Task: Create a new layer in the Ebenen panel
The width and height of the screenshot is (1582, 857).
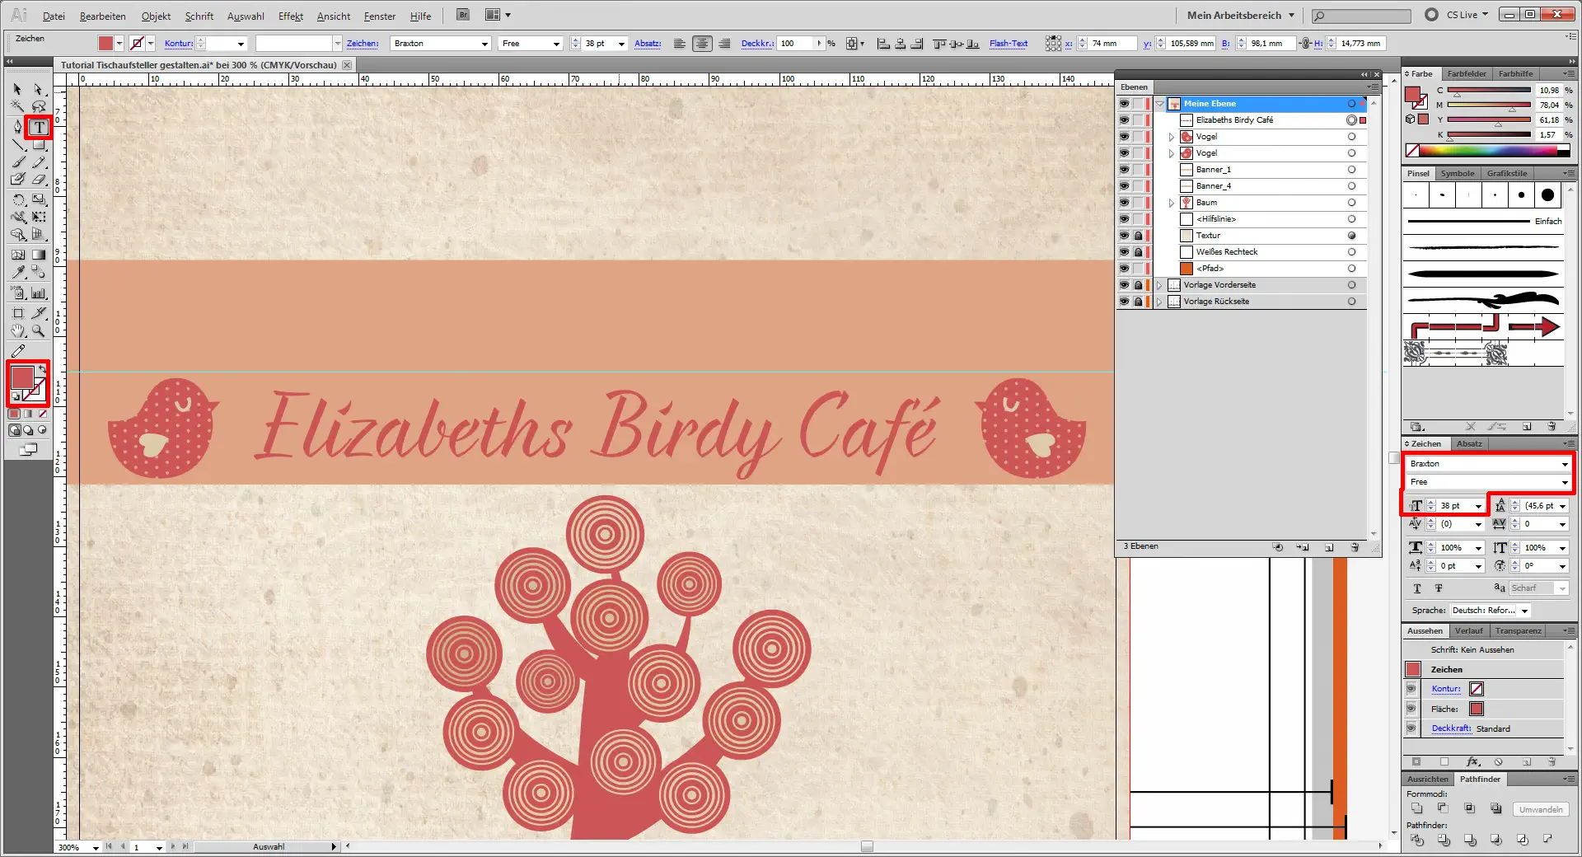Action: click(x=1329, y=547)
